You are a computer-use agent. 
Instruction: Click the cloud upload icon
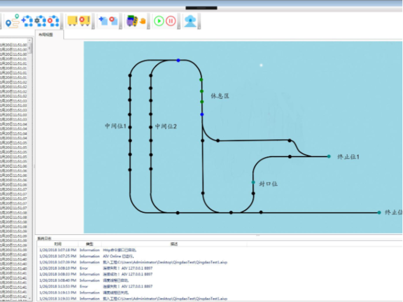click(190, 21)
